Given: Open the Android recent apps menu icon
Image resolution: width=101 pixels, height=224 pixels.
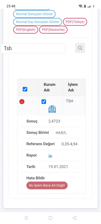Looking at the screenshot, I should [x=26, y=218].
